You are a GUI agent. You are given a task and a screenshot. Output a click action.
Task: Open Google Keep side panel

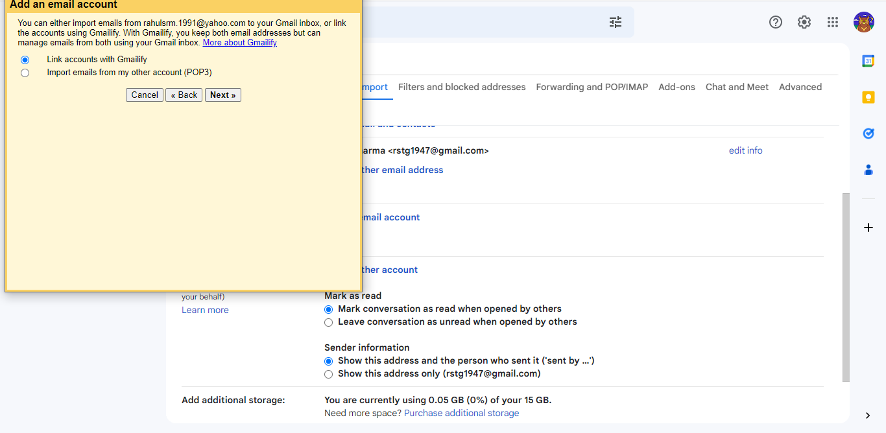point(868,97)
